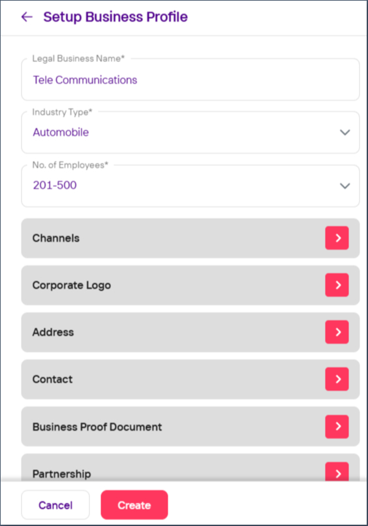368x526 pixels.
Task: Expand the Address row
Action: [190, 332]
